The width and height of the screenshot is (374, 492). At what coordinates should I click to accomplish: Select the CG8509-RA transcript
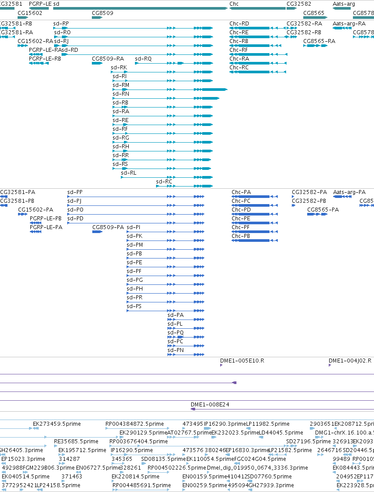click(x=108, y=59)
